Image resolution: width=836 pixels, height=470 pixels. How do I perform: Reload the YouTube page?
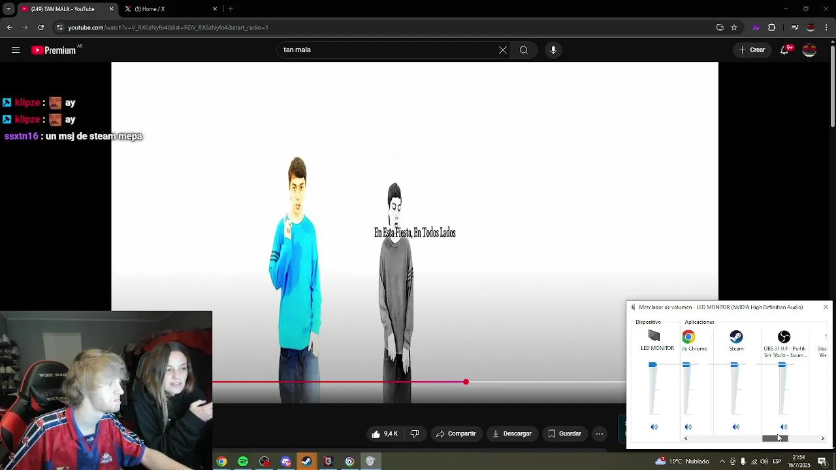[40, 27]
